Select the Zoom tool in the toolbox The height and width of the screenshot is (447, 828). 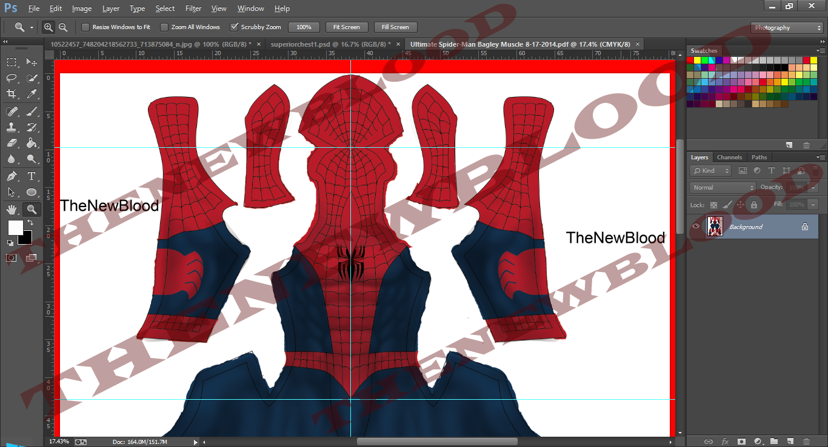click(x=32, y=210)
